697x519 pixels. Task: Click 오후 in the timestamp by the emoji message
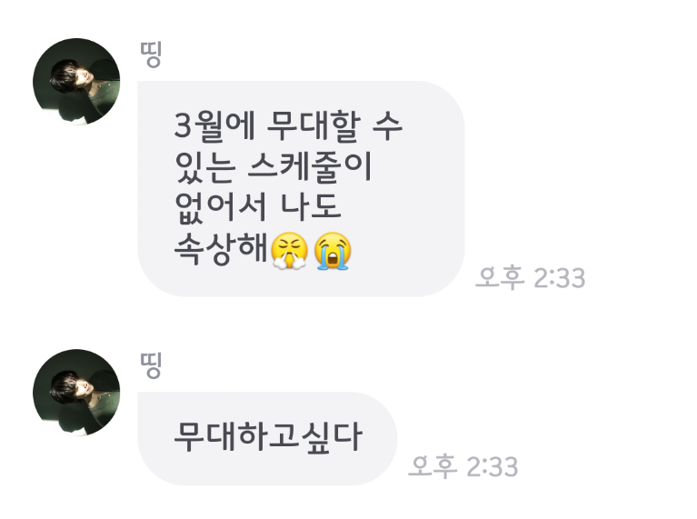(500, 277)
